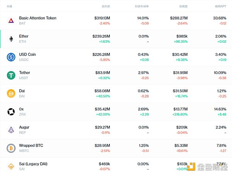Click the 10.09% Tether borrow APY
Viewport: 232px width, 175px height.
pyautogui.click(x=220, y=73)
